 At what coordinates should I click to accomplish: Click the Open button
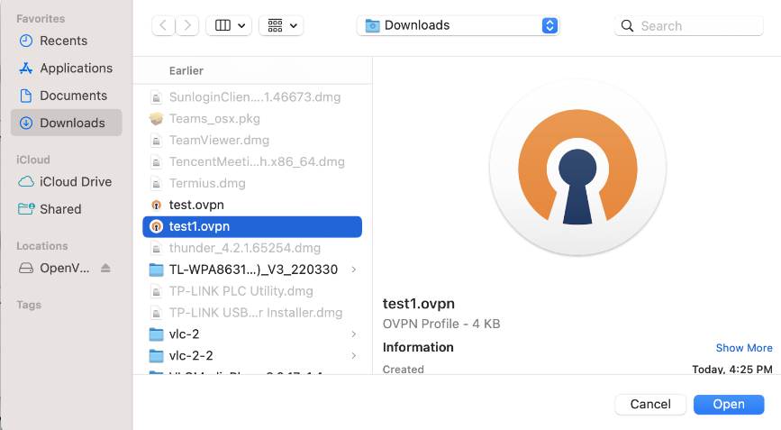click(729, 404)
